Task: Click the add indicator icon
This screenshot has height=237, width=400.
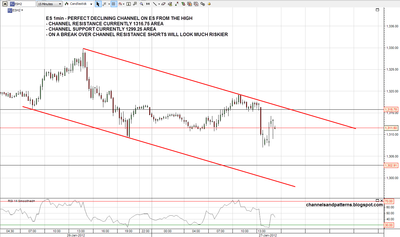Action: (x=121, y=4)
